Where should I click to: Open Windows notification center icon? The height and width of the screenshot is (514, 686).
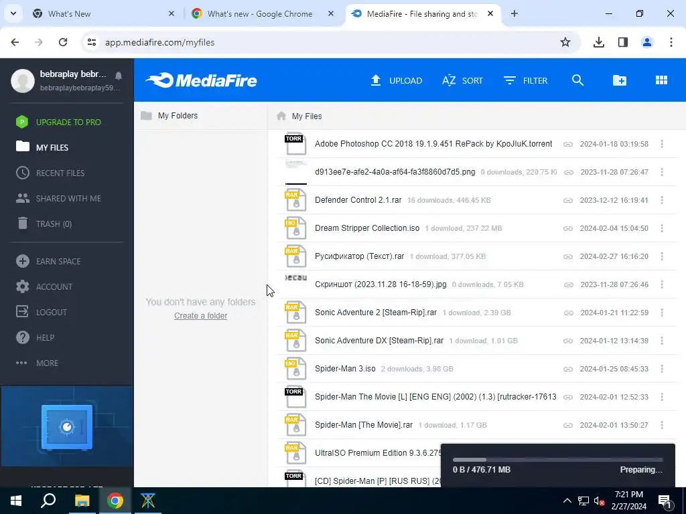tap(665, 501)
